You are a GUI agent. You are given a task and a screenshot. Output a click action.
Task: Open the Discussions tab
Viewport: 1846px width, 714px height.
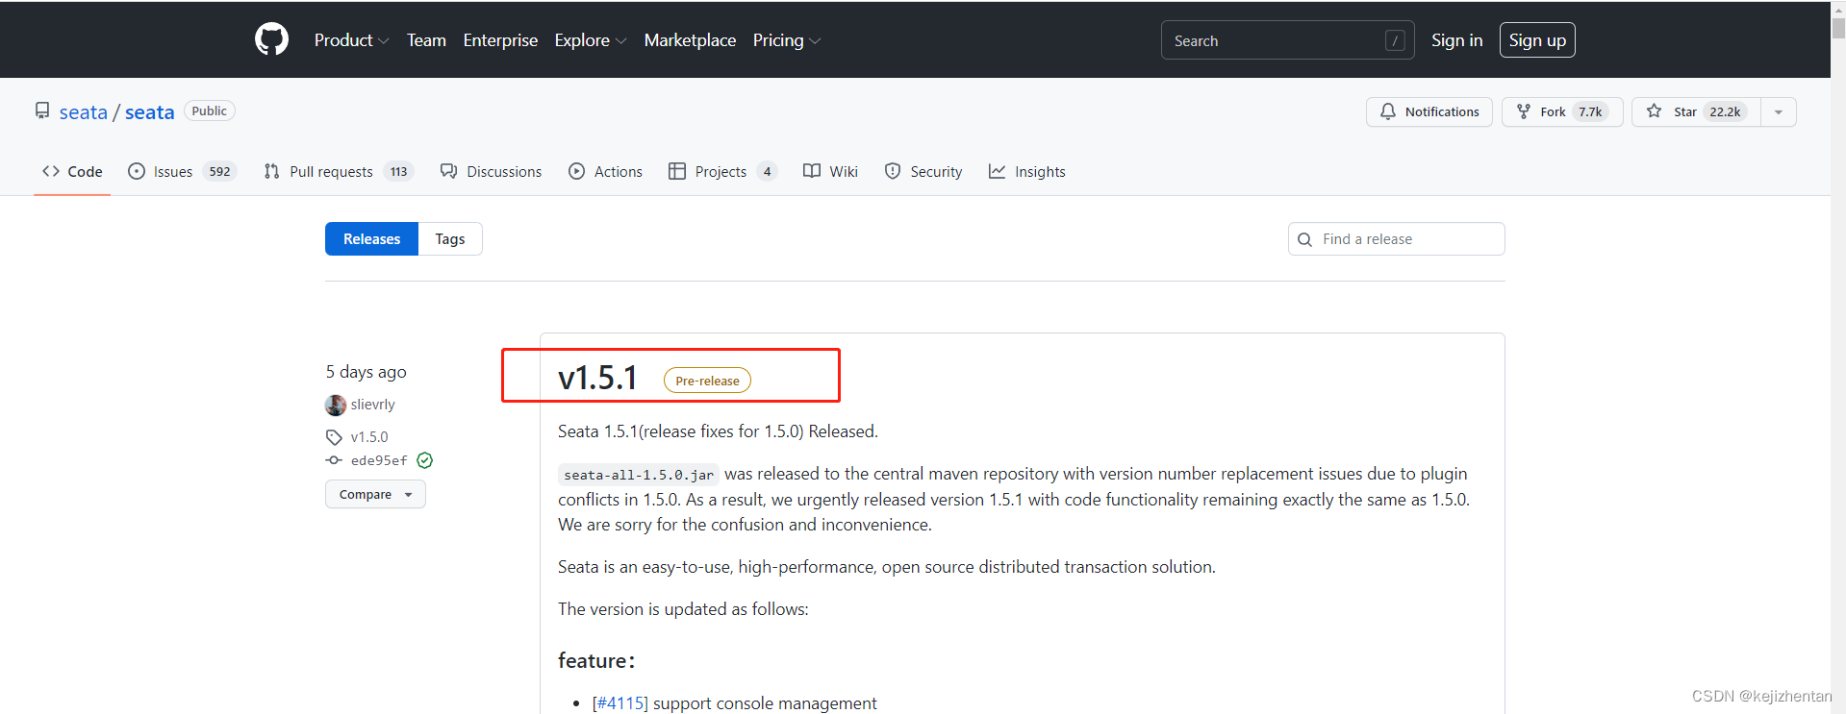click(491, 171)
